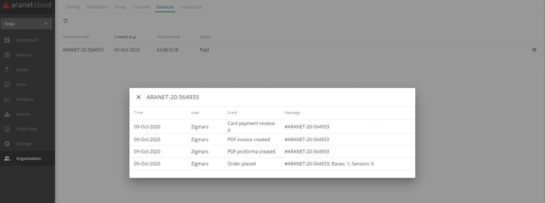Screen dimensions: 545x203
Task: Click the Organization sidebar item
Action: click(28, 159)
